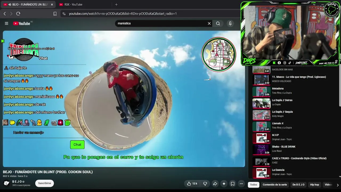341x192 pixels.
Task: Switch to the BEJO - FUMÁNDOTE UN BLUNT tab
Action: tap(29, 5)
